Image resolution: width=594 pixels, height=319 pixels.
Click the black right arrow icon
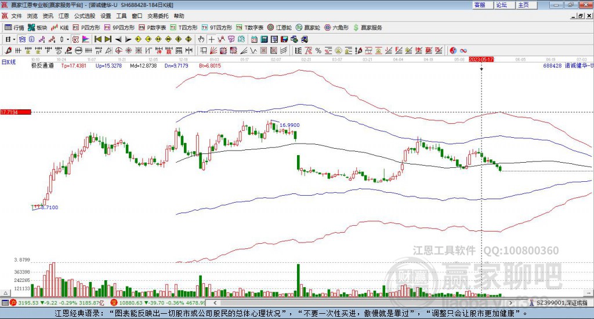click(128, 39)
